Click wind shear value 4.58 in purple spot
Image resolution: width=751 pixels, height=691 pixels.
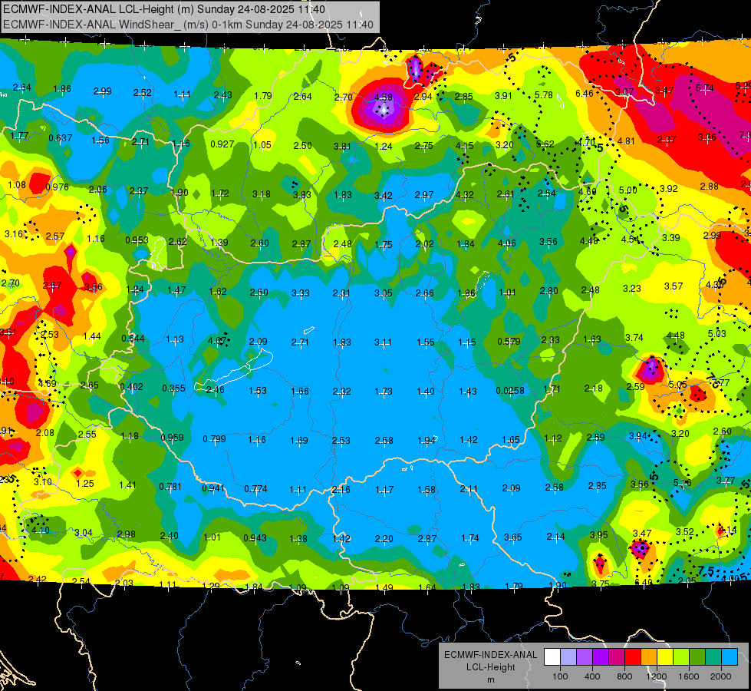(x=383, y=98)
